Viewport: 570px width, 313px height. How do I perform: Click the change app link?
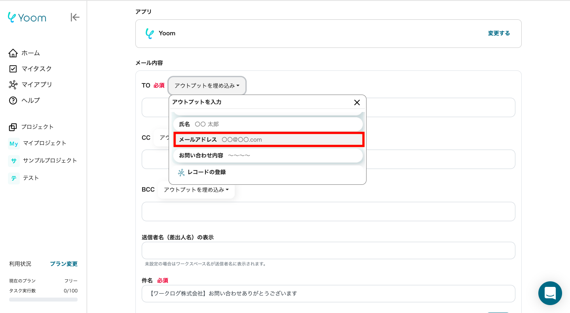tap(499, 33)
